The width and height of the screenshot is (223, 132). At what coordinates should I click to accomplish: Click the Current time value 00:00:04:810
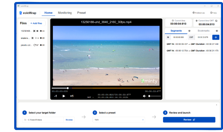point(178,24)
